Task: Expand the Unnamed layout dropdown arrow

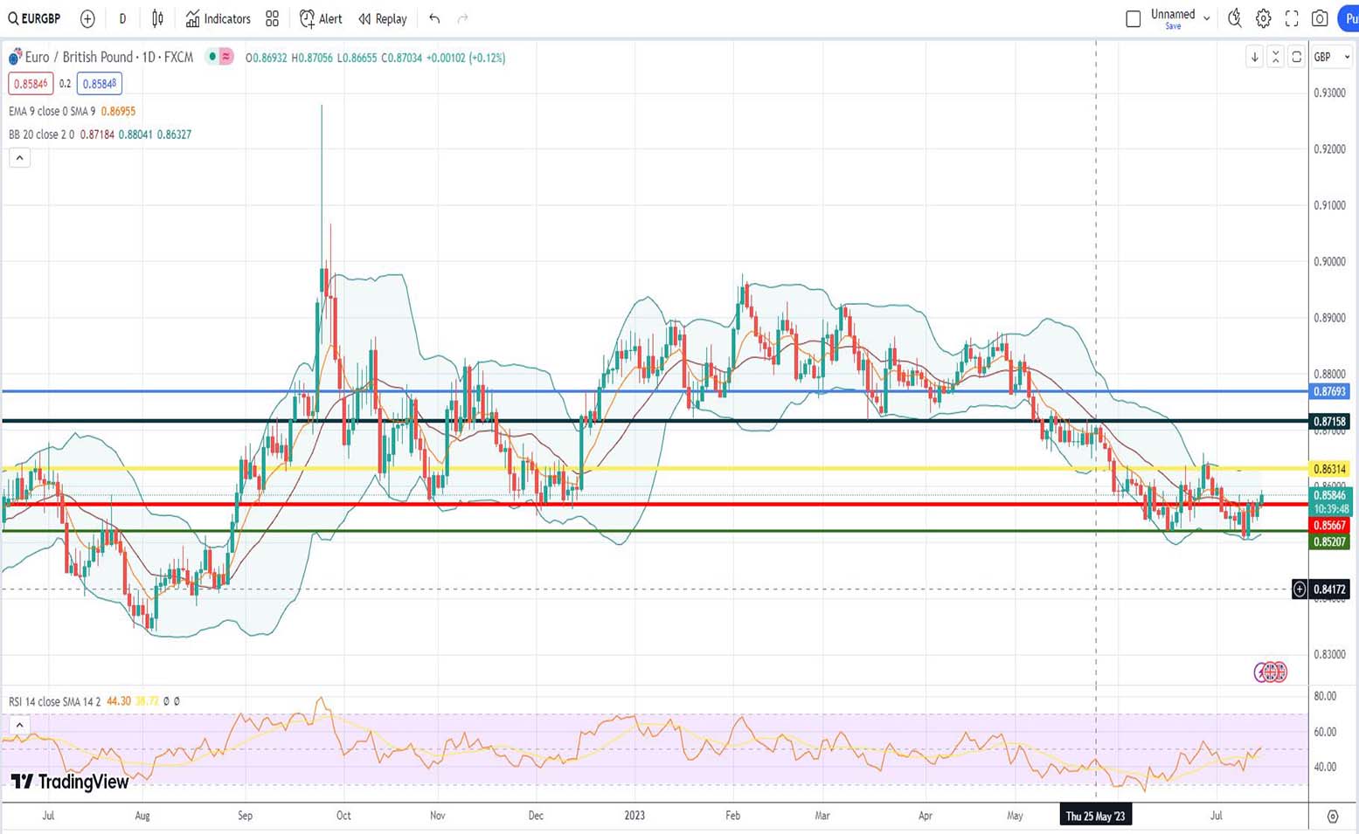Action: [1207, 18]
